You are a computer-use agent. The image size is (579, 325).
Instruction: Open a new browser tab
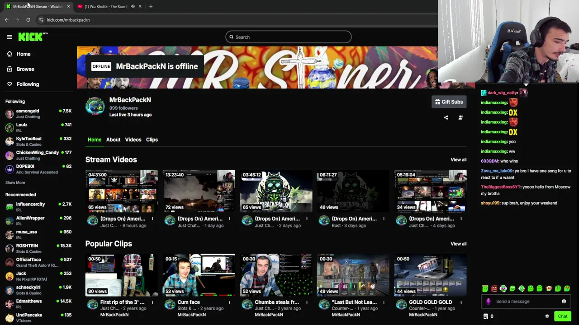coord(151,6)
